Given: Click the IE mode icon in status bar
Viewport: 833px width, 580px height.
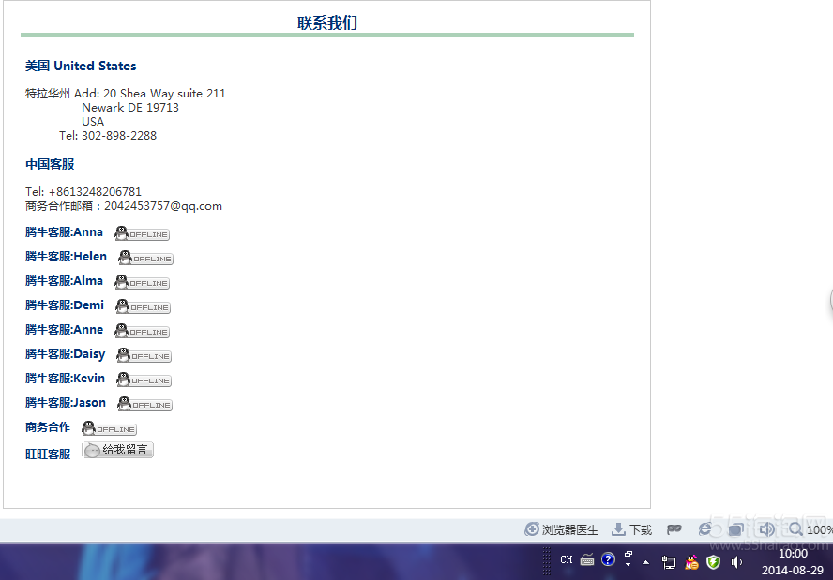Looking at the screenshot, I should pyautogui.click(x=705, y=529).
